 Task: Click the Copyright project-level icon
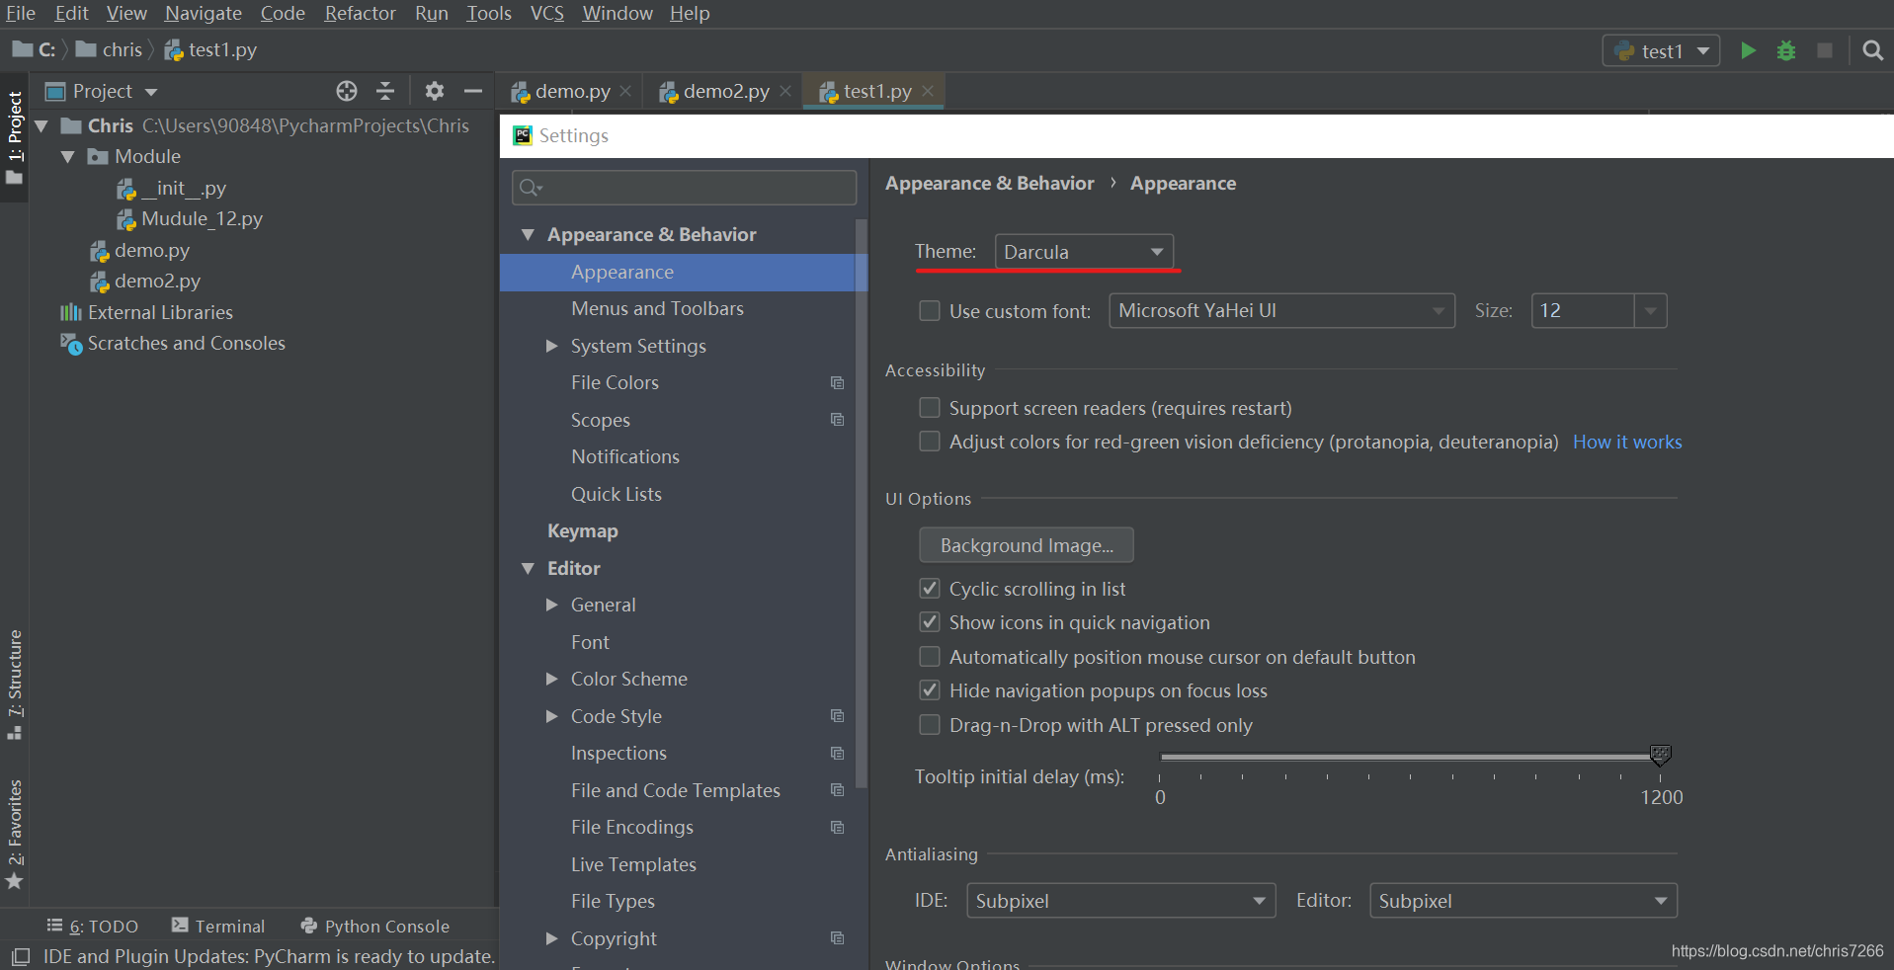tap(837, 938)
